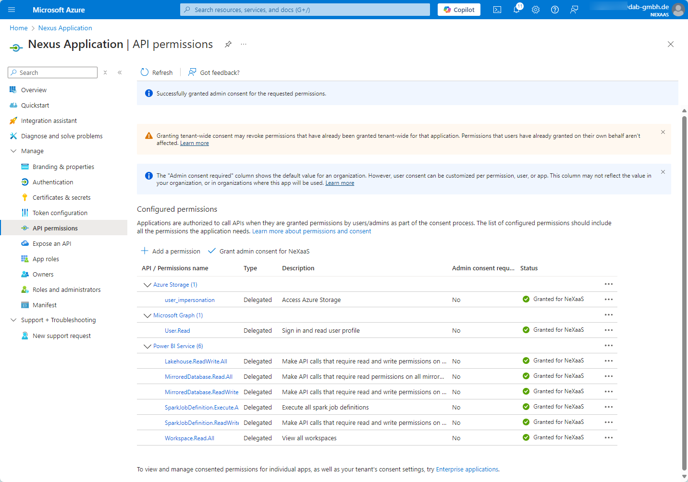
Task: Open the Azure hamburger menu
Action: (x=12, y=10)
